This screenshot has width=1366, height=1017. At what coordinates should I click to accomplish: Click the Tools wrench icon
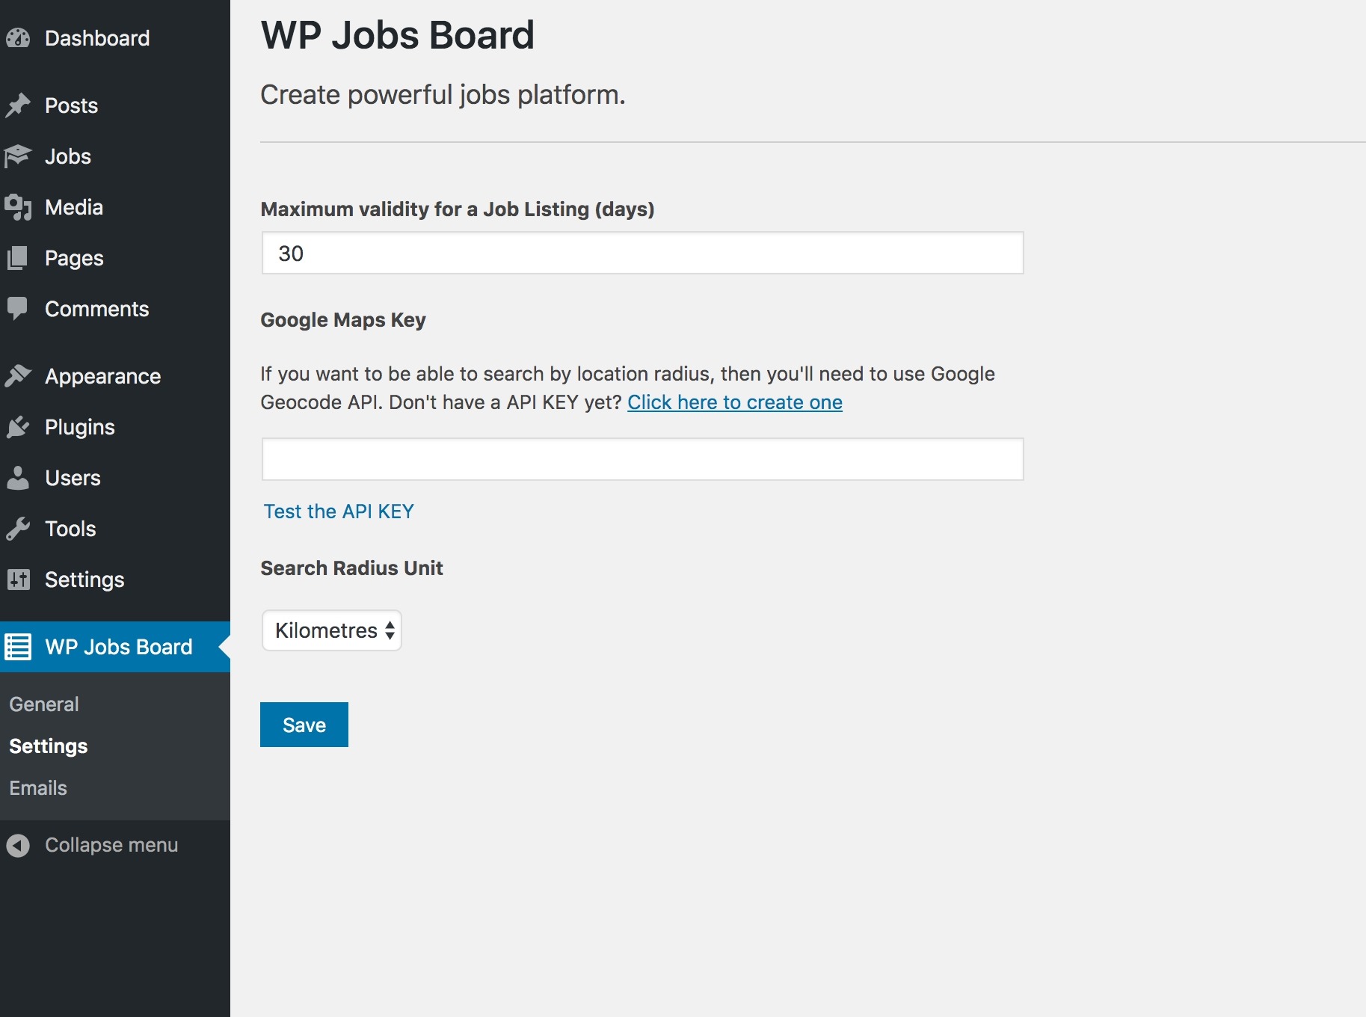tap(18, 529)
